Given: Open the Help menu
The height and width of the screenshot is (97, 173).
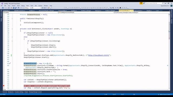Looking at the screenshot, I should [x=51, y=6].
